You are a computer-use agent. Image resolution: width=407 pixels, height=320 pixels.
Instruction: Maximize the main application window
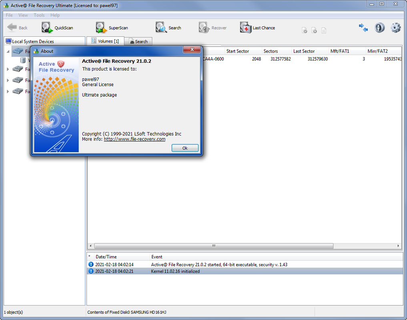click(382, 4)
